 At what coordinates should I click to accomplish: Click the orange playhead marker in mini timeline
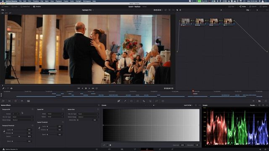tap(193, 91)
